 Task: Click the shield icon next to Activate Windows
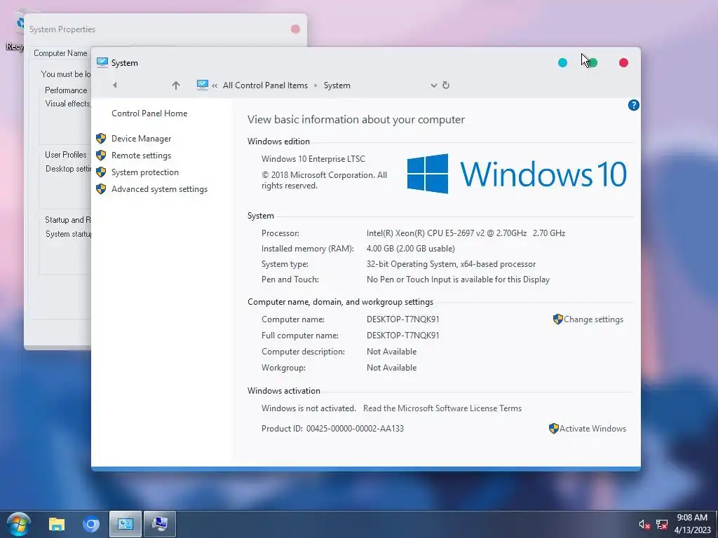coord(554,429)
